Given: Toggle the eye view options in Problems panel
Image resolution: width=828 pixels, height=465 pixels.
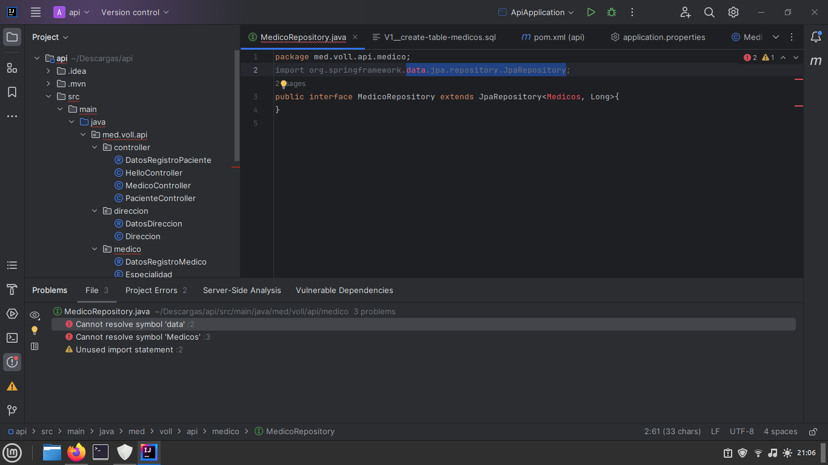Looking at the screenshot, I should point(35,315).
